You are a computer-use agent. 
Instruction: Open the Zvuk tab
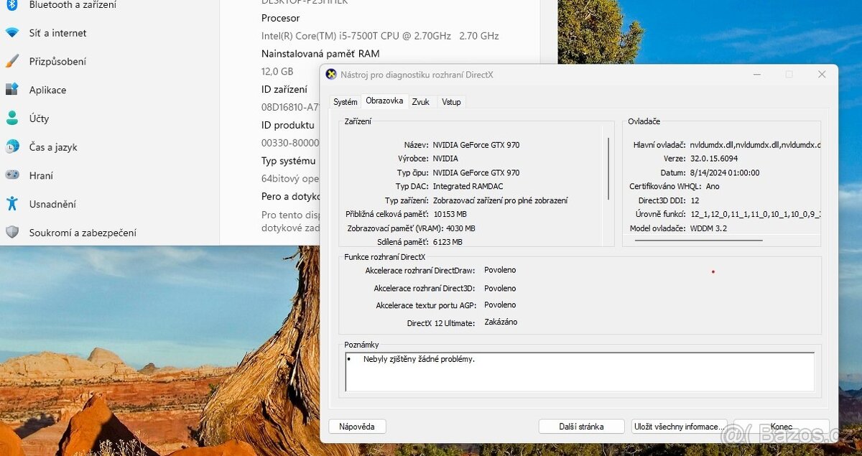[x=421, y=102]
